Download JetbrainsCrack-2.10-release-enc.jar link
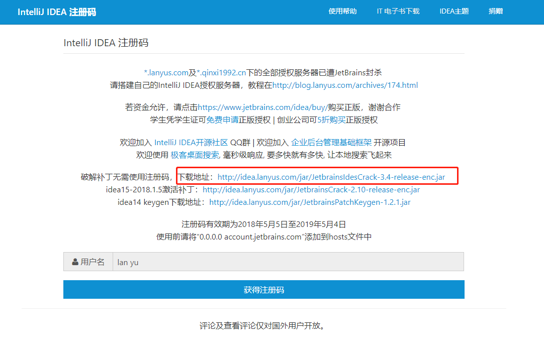Screen dimensions: 544x355 click(x=311, y=190)
